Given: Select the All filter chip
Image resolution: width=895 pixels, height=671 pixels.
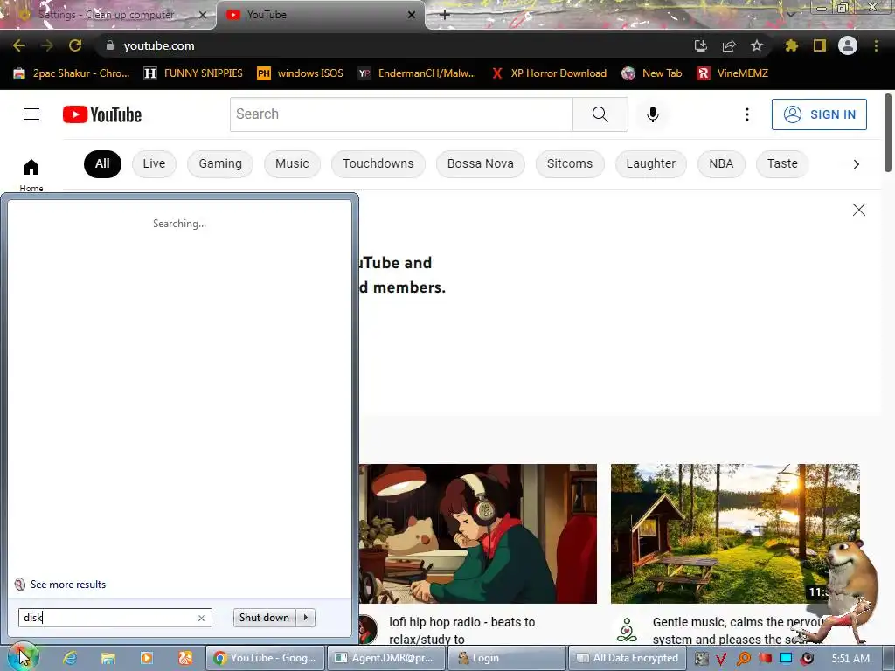Looking at the screenshot, I should 102,163.
